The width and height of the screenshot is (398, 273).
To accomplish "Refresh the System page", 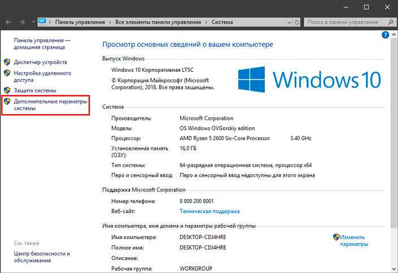I will coord(297,23).
